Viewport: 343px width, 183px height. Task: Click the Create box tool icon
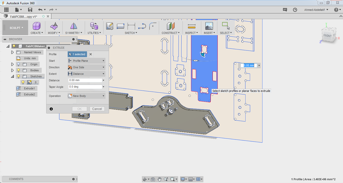(37, 26)
